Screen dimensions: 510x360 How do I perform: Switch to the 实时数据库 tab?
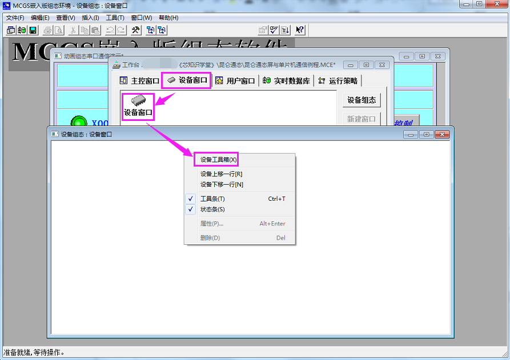[287, 80]
